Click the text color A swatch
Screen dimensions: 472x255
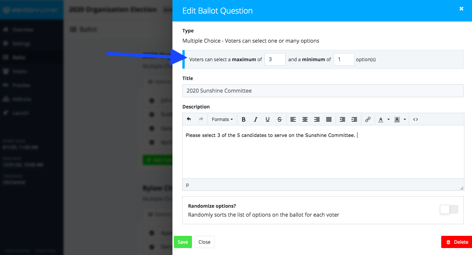pos(381,119)
